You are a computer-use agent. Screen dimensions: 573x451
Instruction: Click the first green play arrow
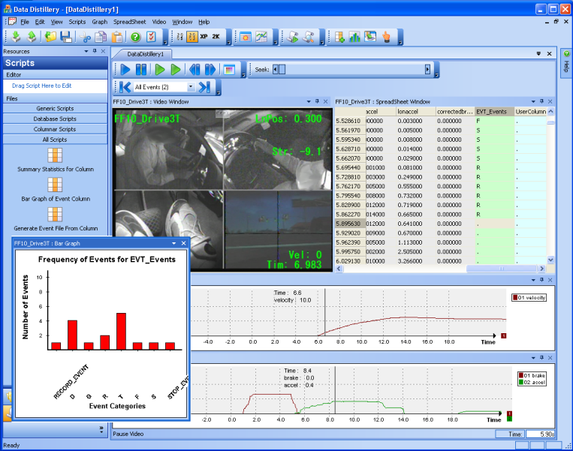[160, 69]
